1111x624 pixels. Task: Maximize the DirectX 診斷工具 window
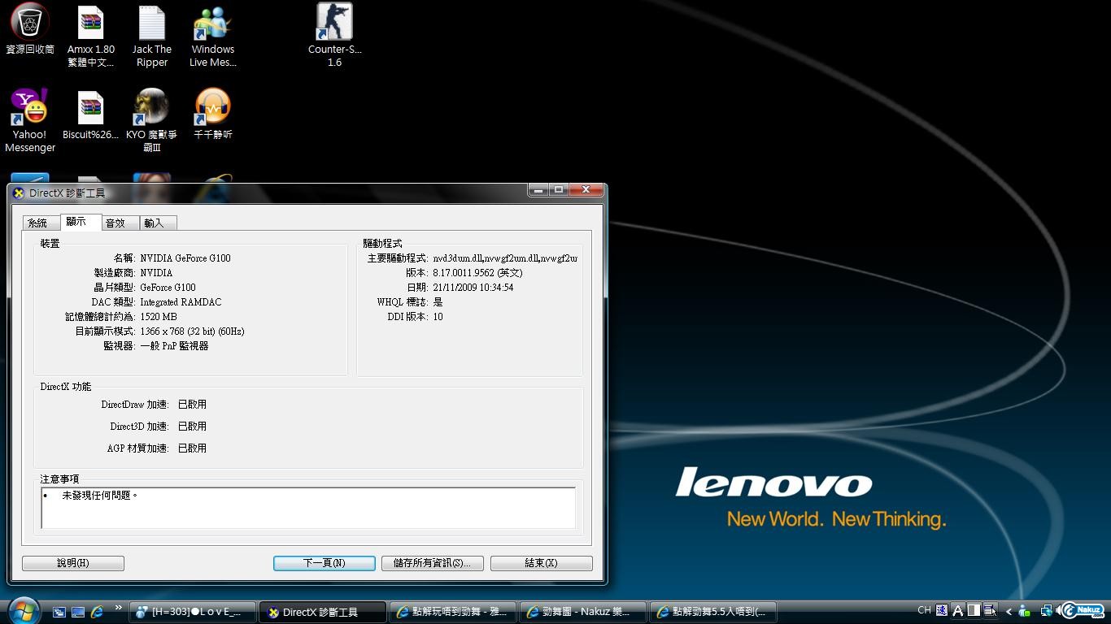559,190
